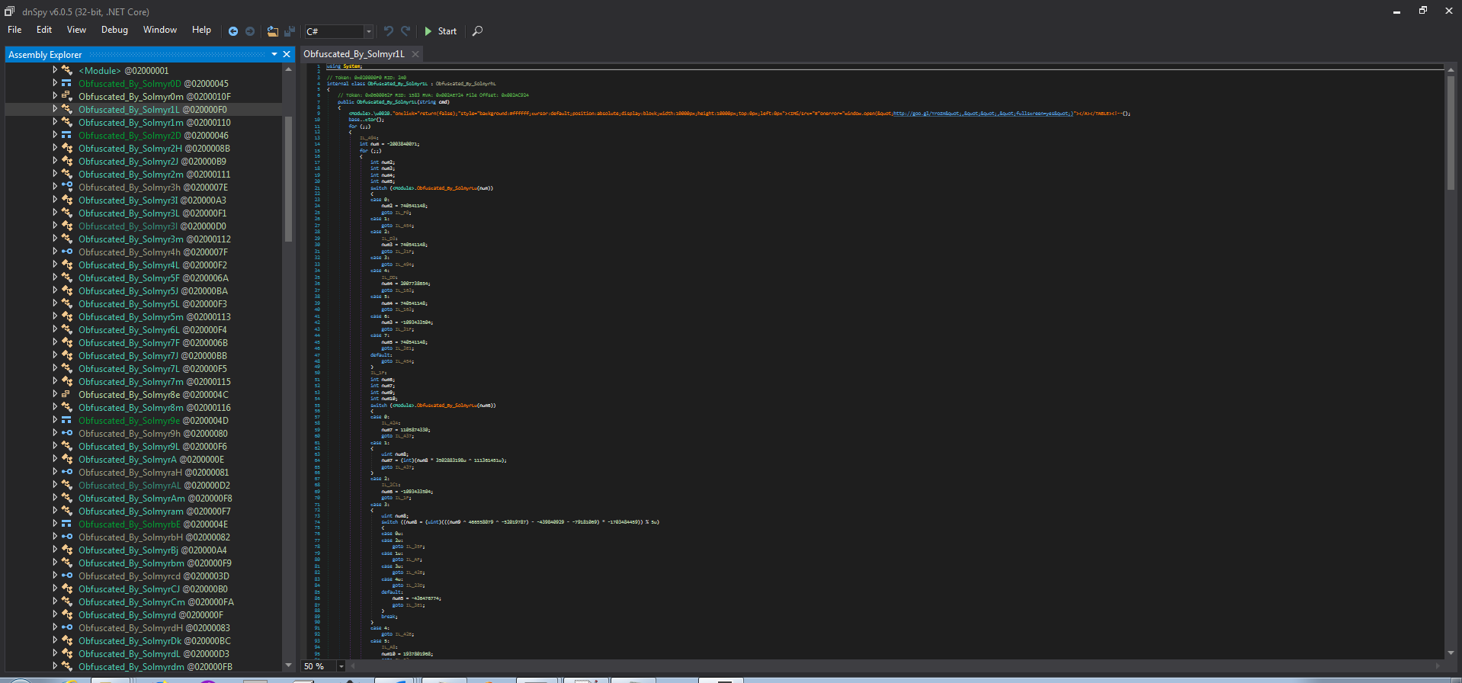
Task: Expand the <Module> @02000001 tree node
Action: [x=55, y=70]
